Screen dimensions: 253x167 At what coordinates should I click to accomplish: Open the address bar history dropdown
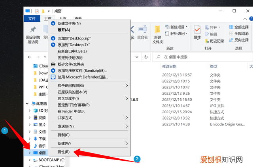tap(137, 57)
